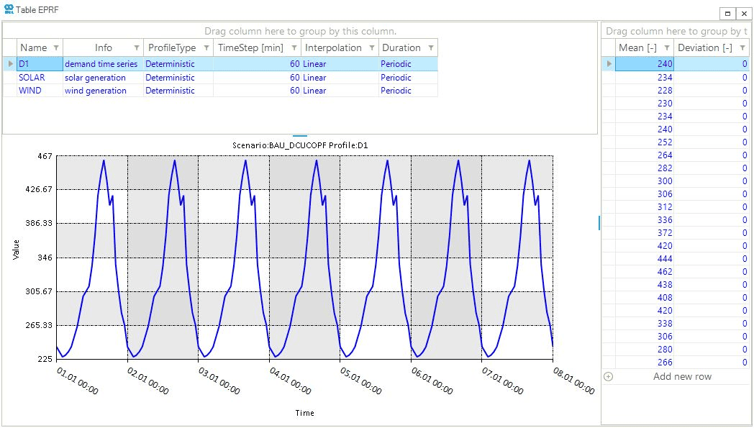Viewport: 754px width, 428px height.
Task: Click TimeStep [min] column filter funnel
Action: pos(294,48)
